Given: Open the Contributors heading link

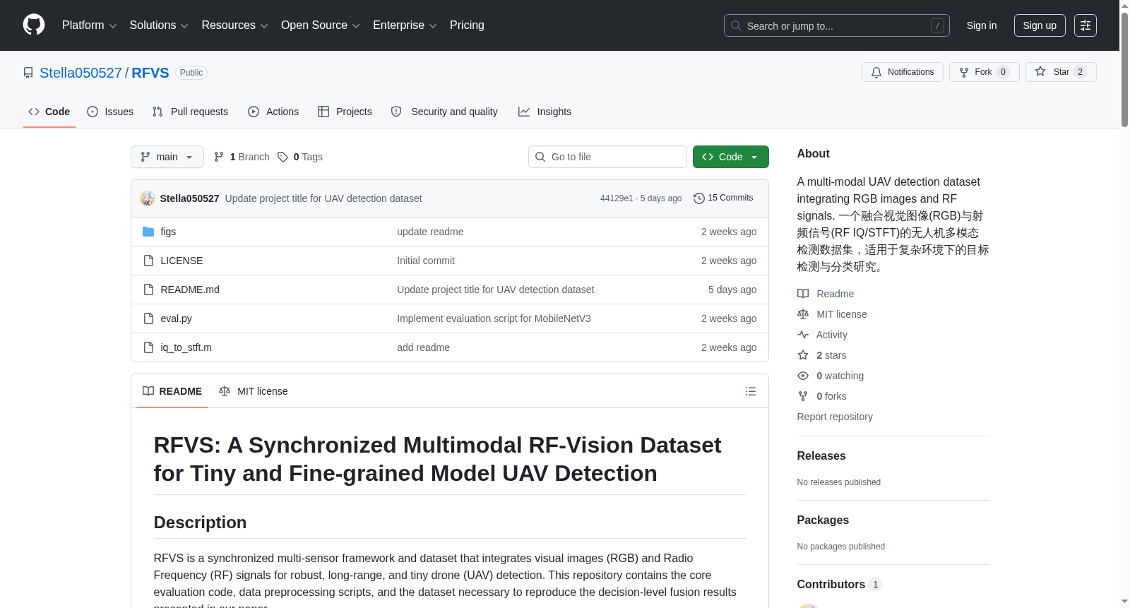Looking at the screenshot, I should (839, 585).
